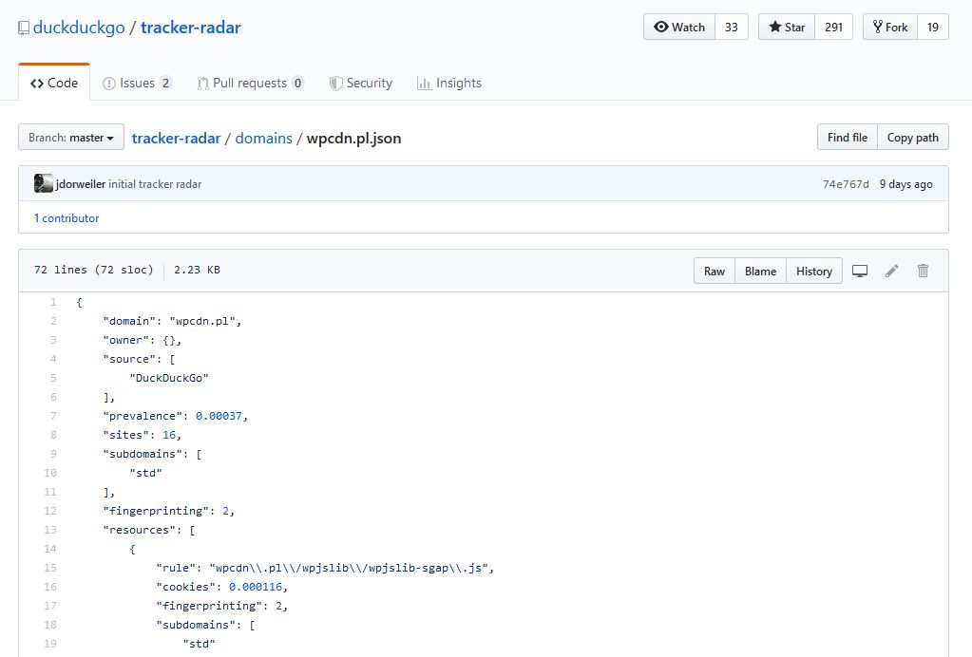The width and height of the screenshot is (972, 657).
Task: Open the rendered blob view (display icon)
Action: point(860,271)
